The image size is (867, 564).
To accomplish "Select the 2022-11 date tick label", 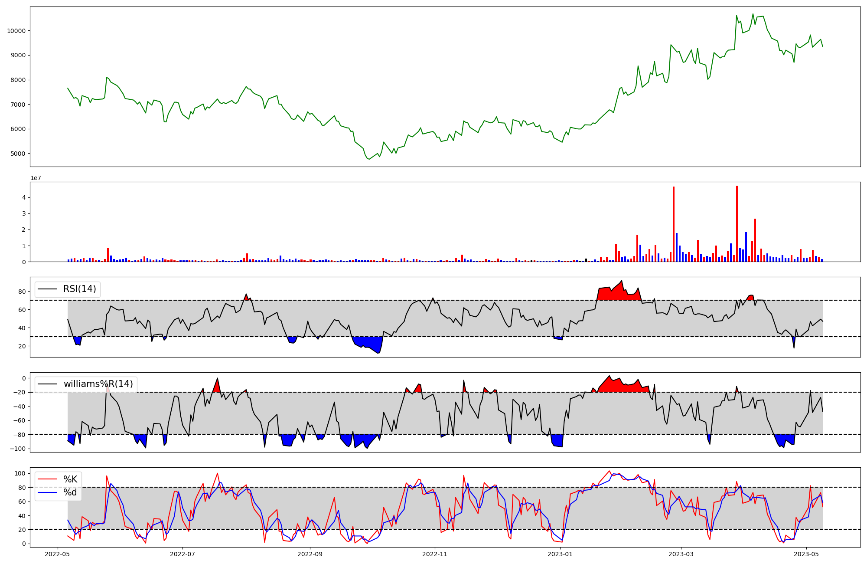I will [x=435, y=554].
